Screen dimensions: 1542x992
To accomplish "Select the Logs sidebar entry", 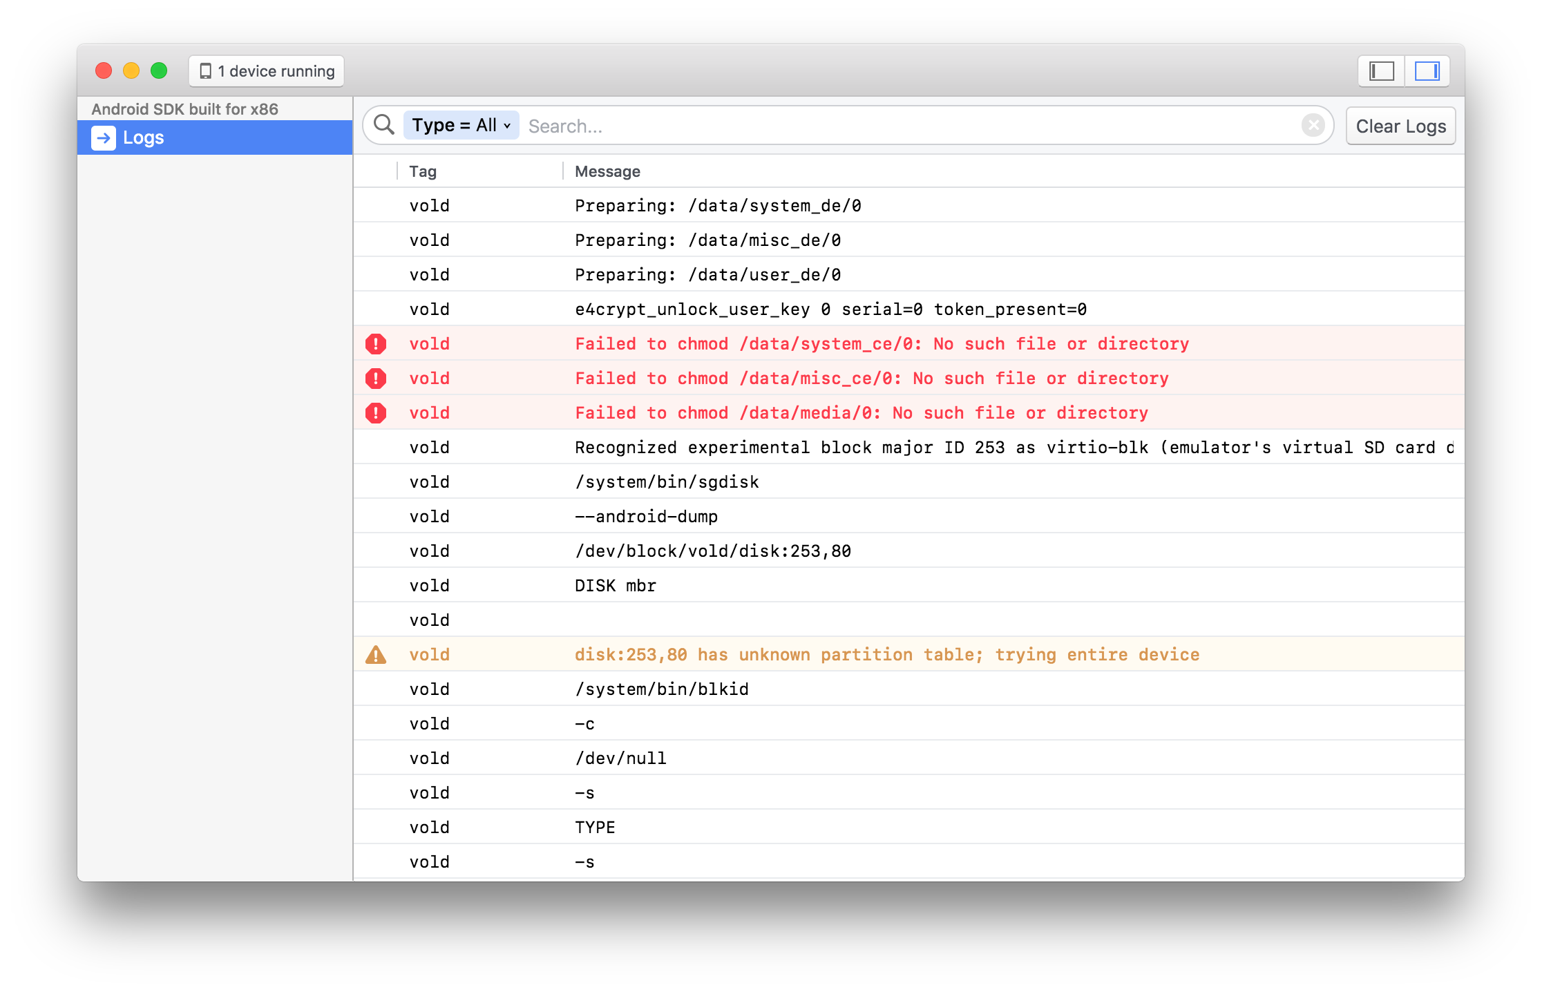I will [144, 137].
